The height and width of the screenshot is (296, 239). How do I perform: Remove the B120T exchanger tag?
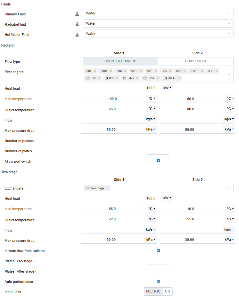click(x=202, y=71)
